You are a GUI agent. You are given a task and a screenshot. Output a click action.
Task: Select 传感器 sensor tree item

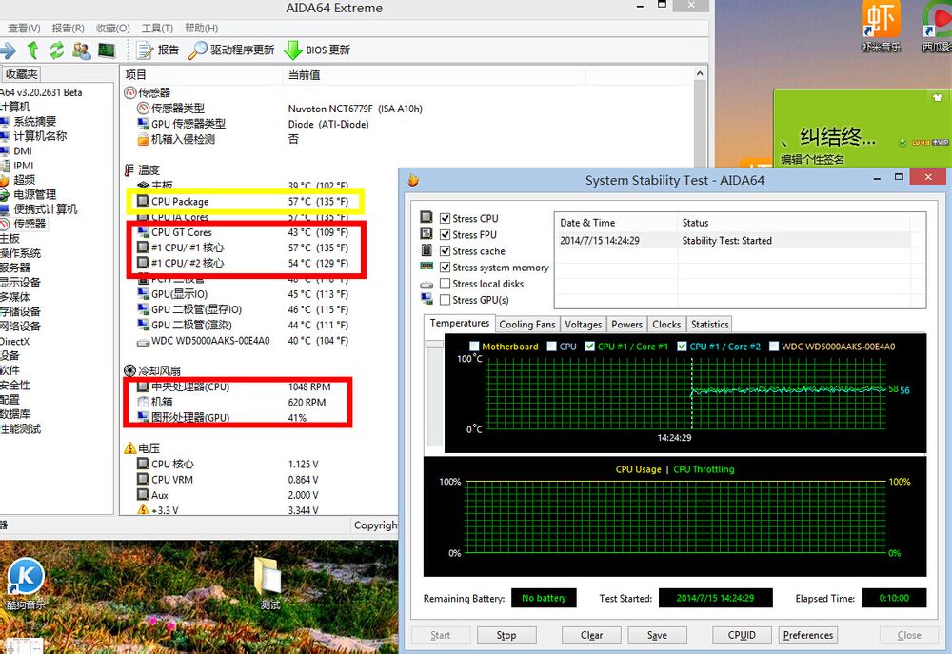30,224
